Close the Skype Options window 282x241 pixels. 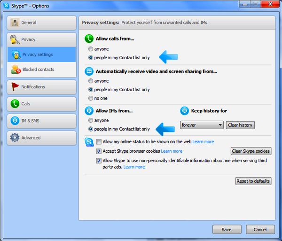click(x=270, y=4)
